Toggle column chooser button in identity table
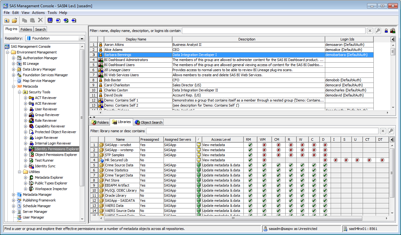Screen dimensions: 401x235 point(393,39)
